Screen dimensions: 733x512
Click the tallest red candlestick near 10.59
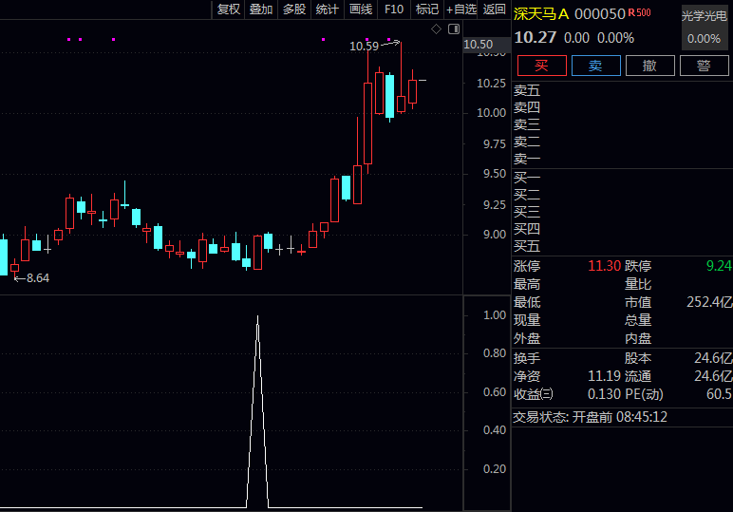point(367,123)
